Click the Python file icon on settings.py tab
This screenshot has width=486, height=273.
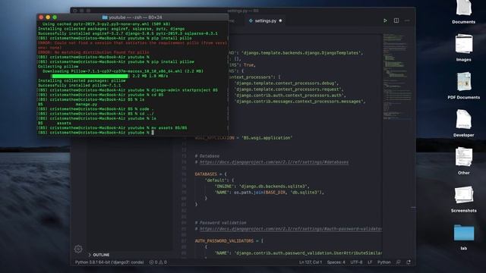pyautogui.click(x=251, y=20)
